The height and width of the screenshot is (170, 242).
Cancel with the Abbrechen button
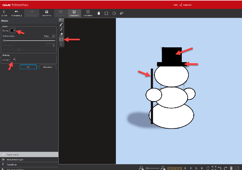click(48, 67)
